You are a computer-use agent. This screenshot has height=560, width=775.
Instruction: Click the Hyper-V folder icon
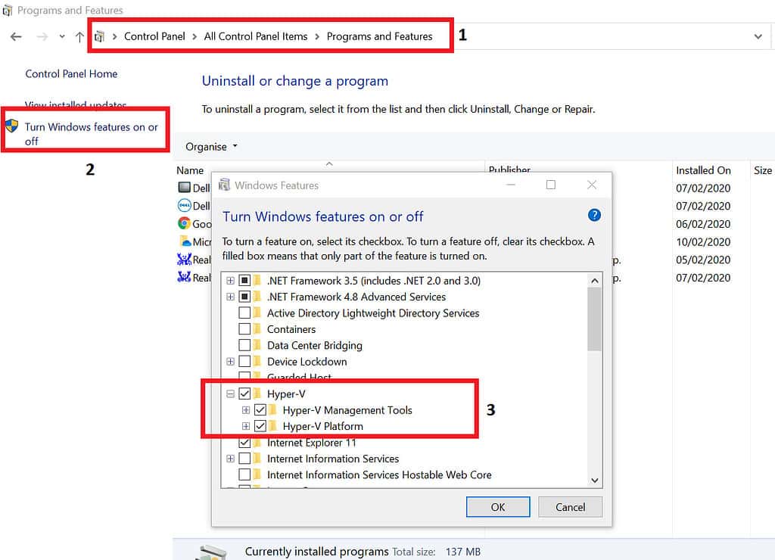click(257, 394)
